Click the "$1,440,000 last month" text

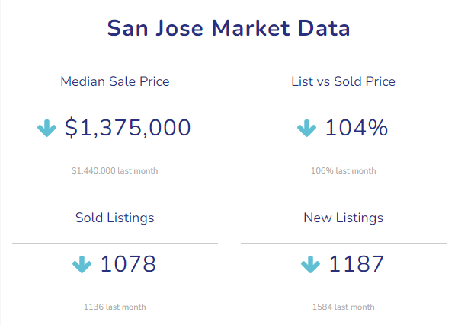point(114,170)
